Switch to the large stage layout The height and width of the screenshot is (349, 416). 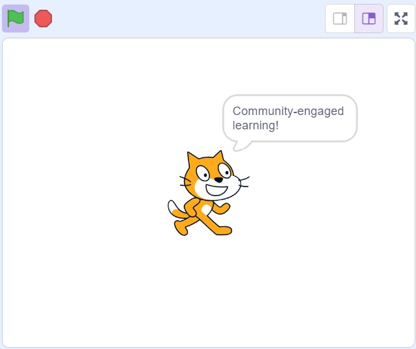pyautogui.click(x=369, y=19)
